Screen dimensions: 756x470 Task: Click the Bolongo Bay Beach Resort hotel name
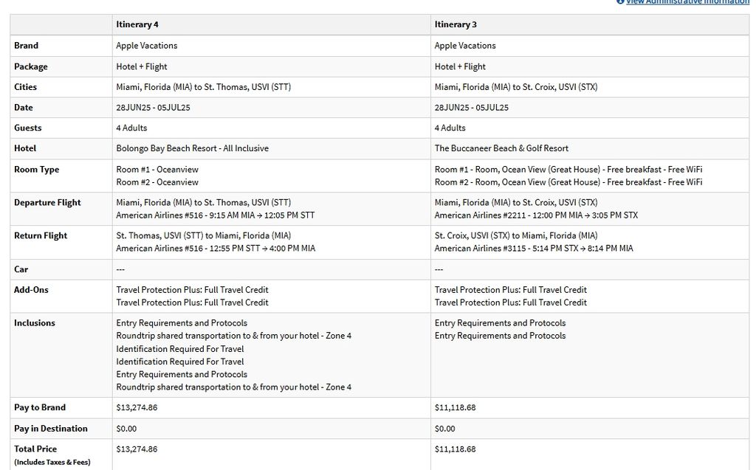(x=192, y=148)
